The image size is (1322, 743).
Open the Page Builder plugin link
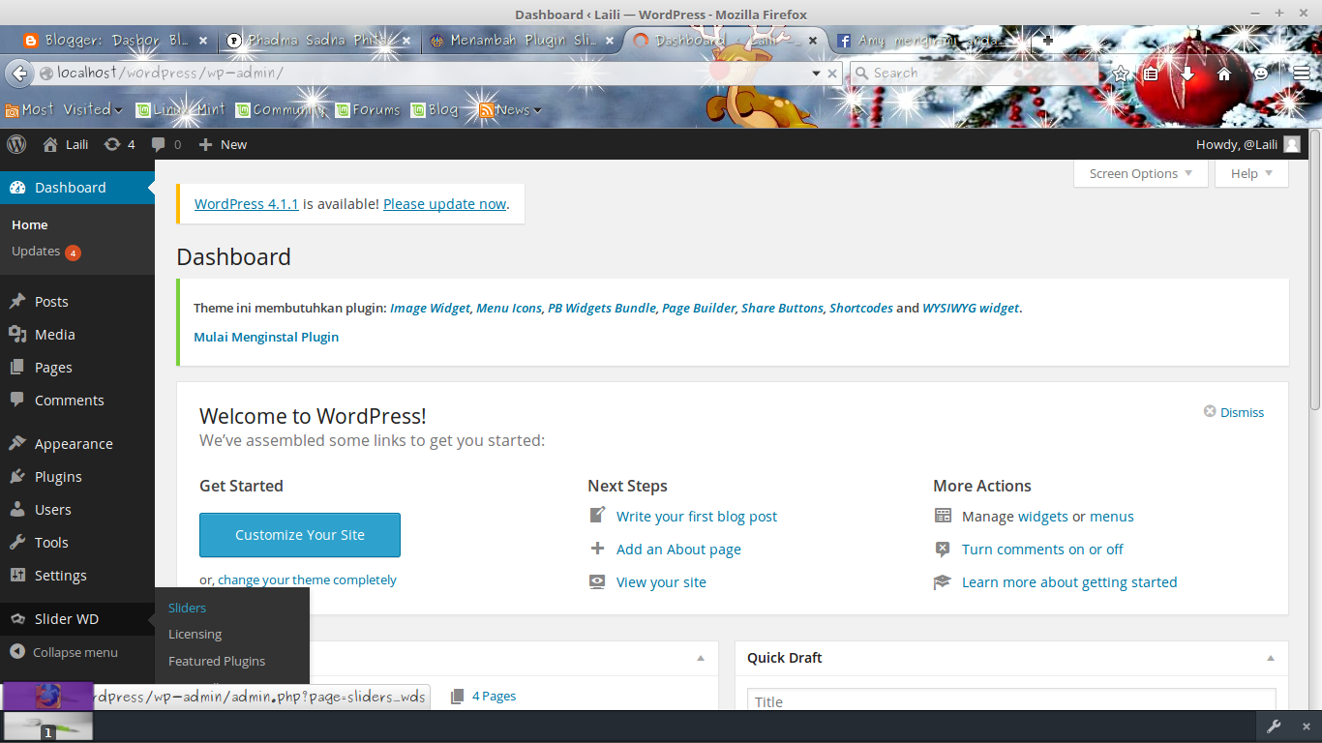click(x=699, y=309)
